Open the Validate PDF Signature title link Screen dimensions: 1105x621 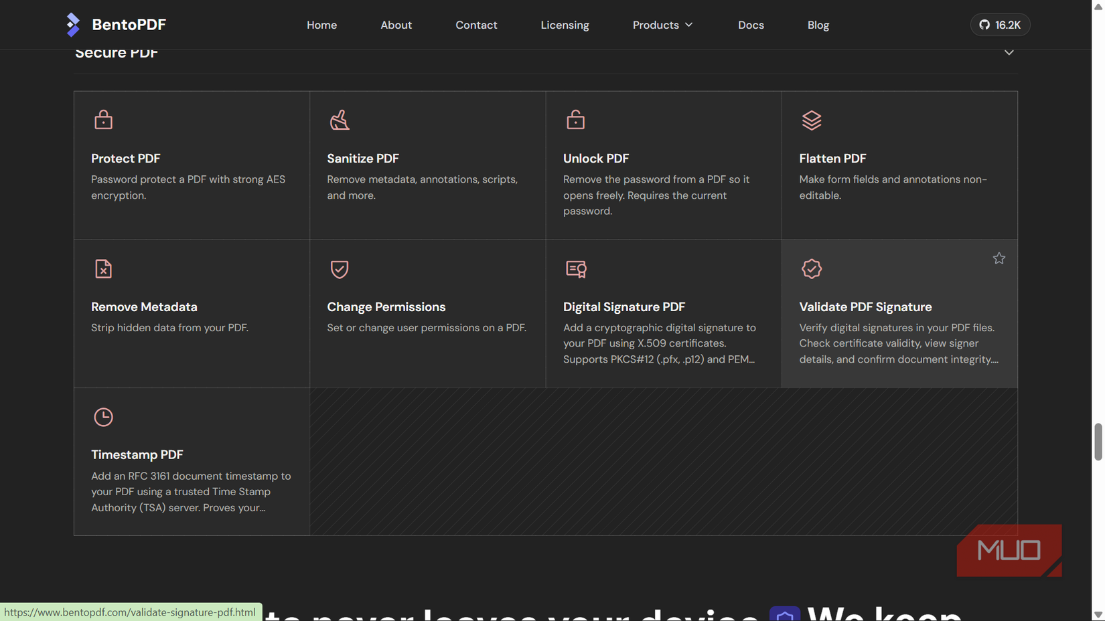[x=865, y=306]
